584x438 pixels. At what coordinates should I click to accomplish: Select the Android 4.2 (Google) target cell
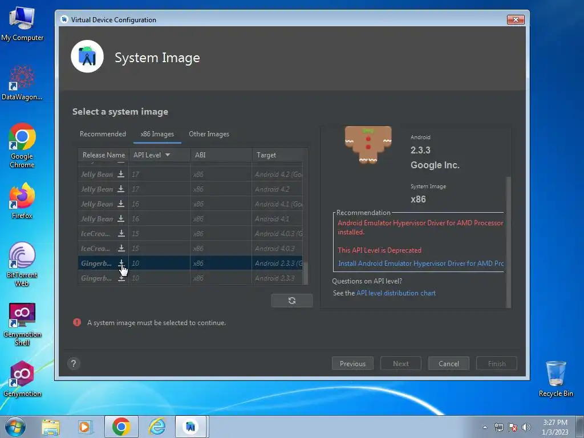[278, 175]
